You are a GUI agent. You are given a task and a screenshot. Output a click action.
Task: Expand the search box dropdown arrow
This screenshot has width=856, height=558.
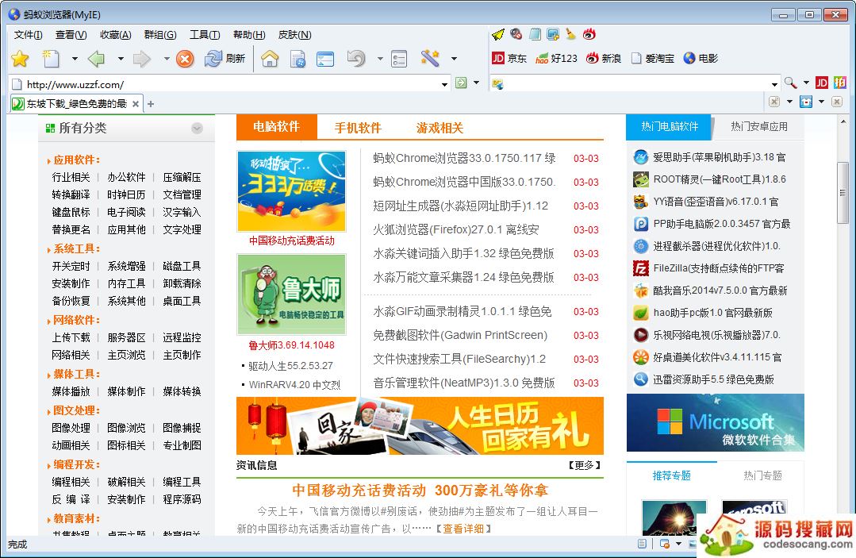point(774,84)
